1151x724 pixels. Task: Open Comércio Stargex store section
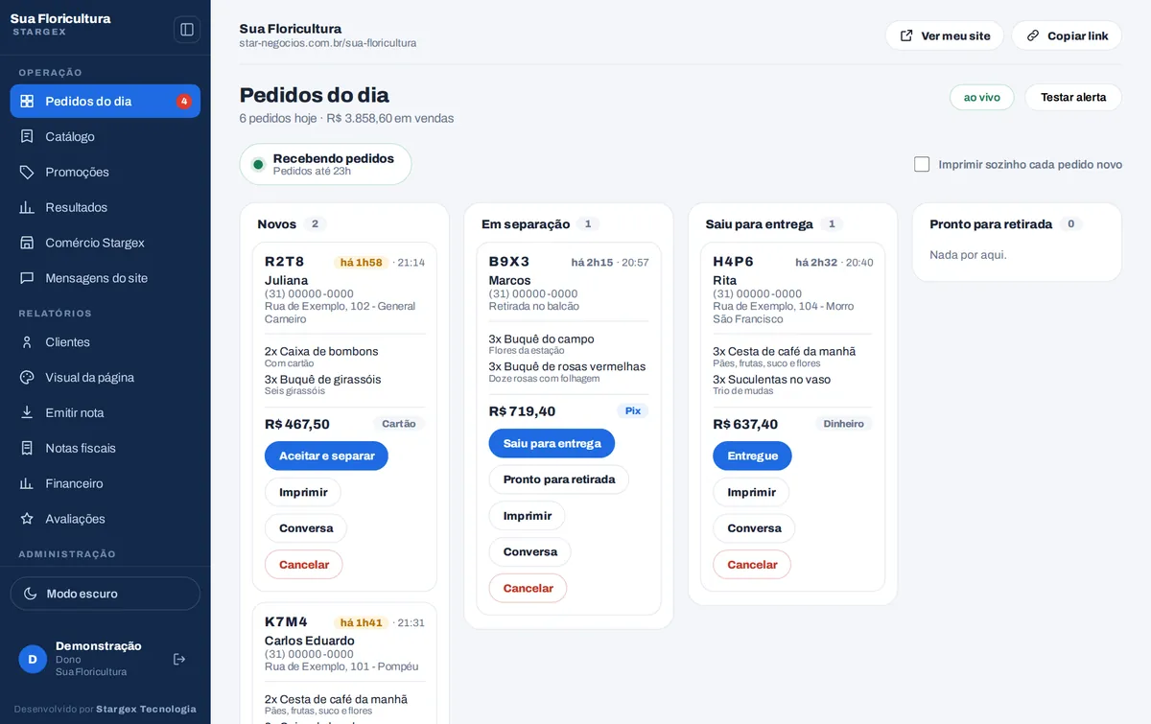click(106, 243)
